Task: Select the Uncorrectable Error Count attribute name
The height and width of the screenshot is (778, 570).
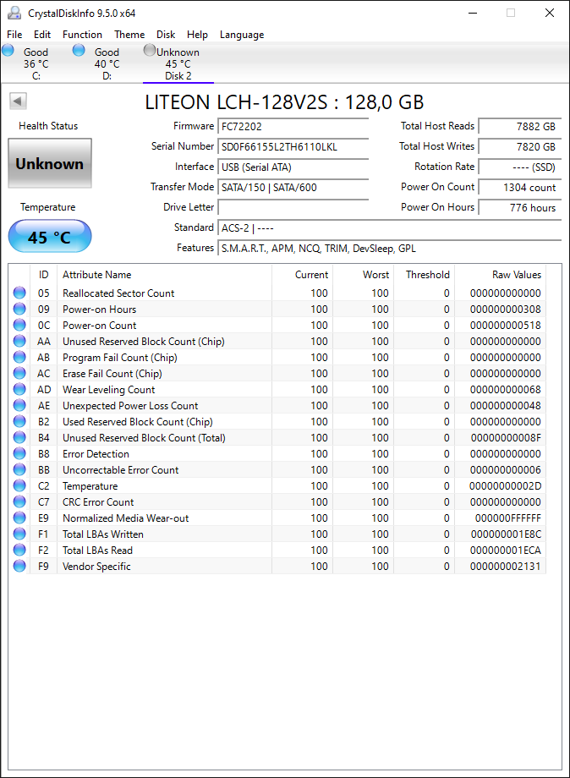Action: [x=121, y=470]
